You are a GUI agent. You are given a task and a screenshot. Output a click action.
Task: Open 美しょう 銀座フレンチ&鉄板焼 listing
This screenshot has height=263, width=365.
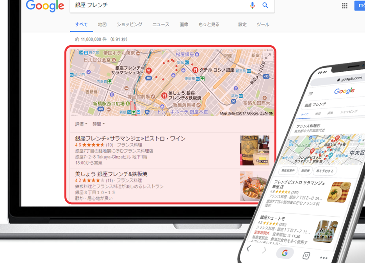111,174
